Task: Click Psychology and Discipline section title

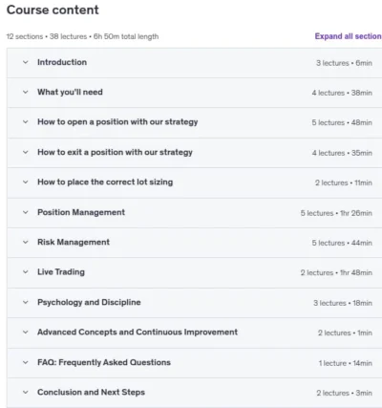Action: (89, 302)
